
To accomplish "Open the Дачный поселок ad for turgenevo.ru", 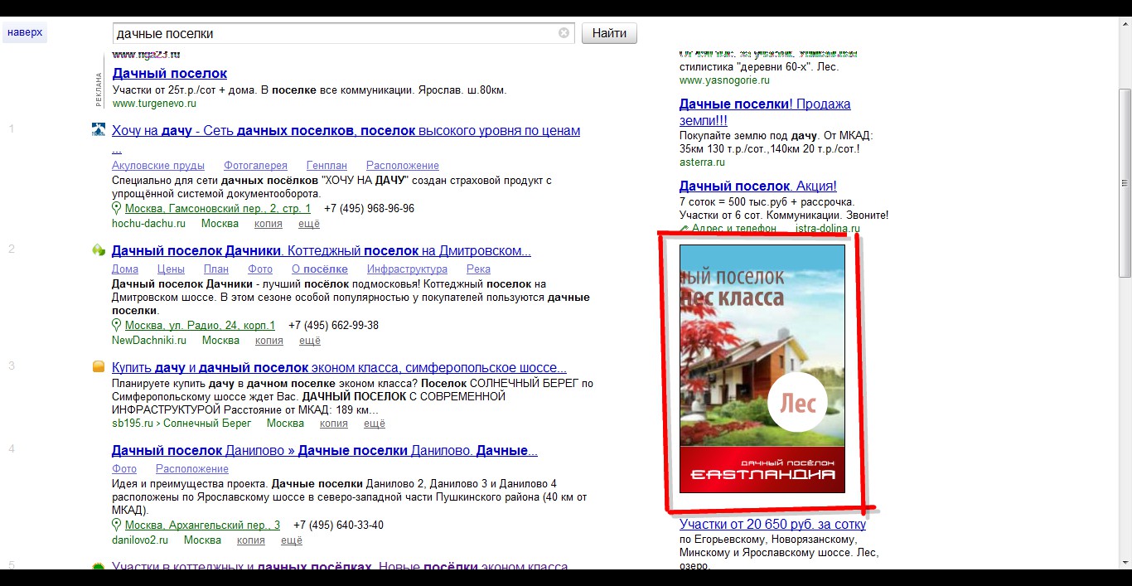I will (x=169, y=73).
